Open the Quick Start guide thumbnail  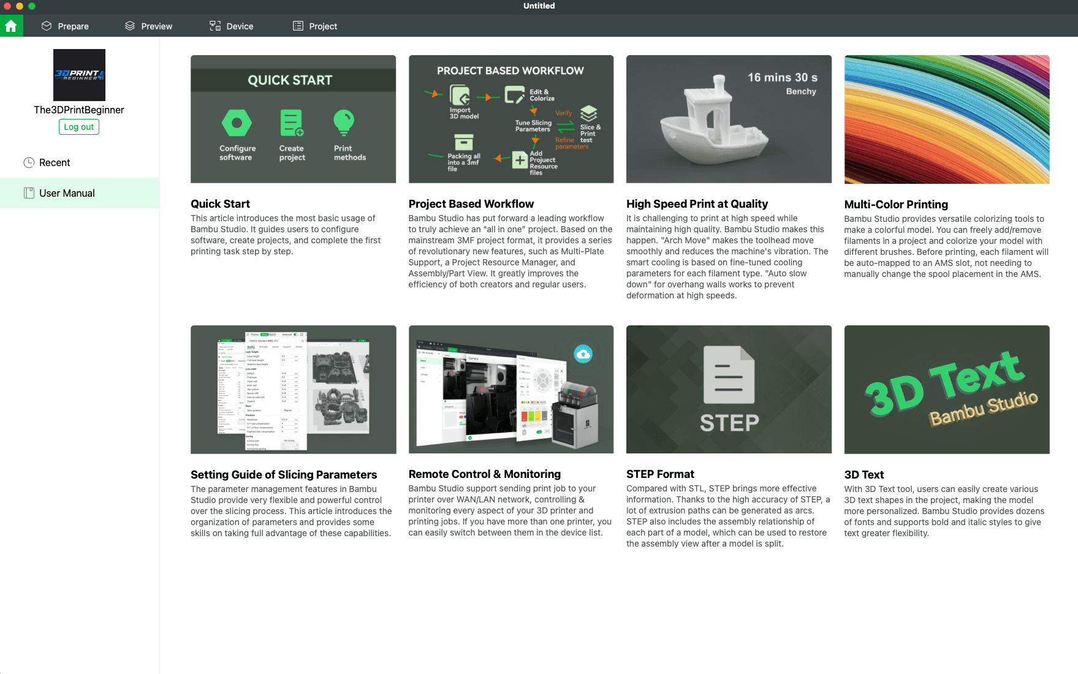[293, 119]
